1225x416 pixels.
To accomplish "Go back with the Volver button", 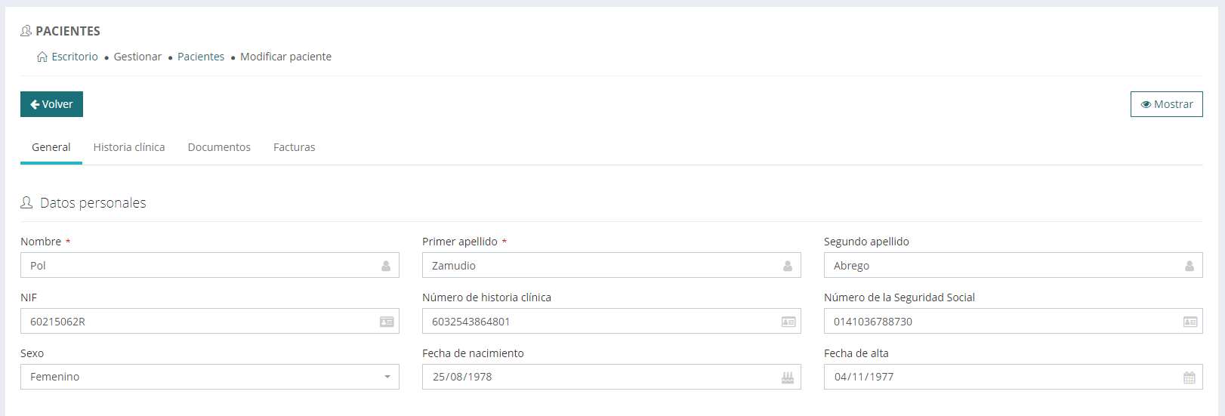I will (51, 104).
